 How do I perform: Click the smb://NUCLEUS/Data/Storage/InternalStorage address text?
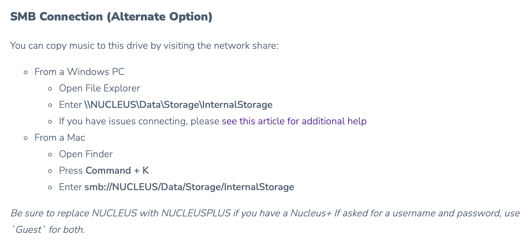point(189,187)
